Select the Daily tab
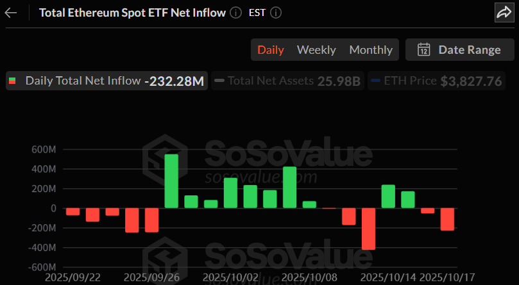The image size is (519, 285). (271, 49)
